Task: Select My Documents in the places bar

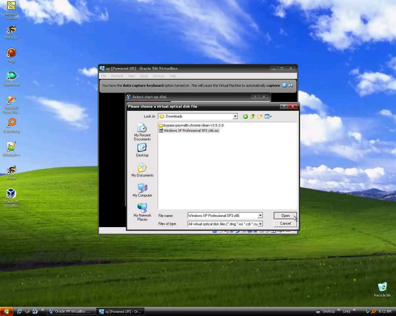Action: (x=142, y=170)
